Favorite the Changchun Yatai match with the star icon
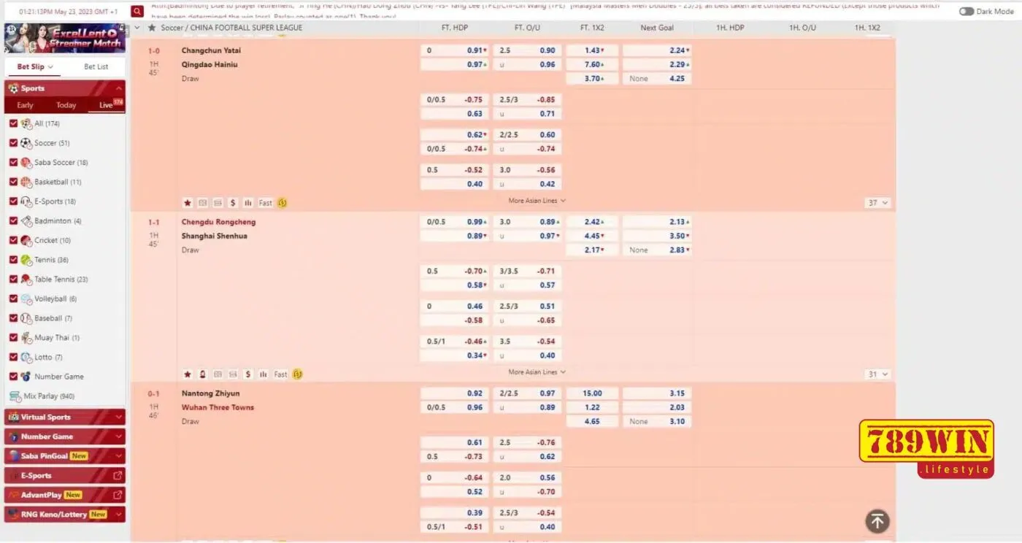This screenshot has height=543, width=1022. (188, 202)
